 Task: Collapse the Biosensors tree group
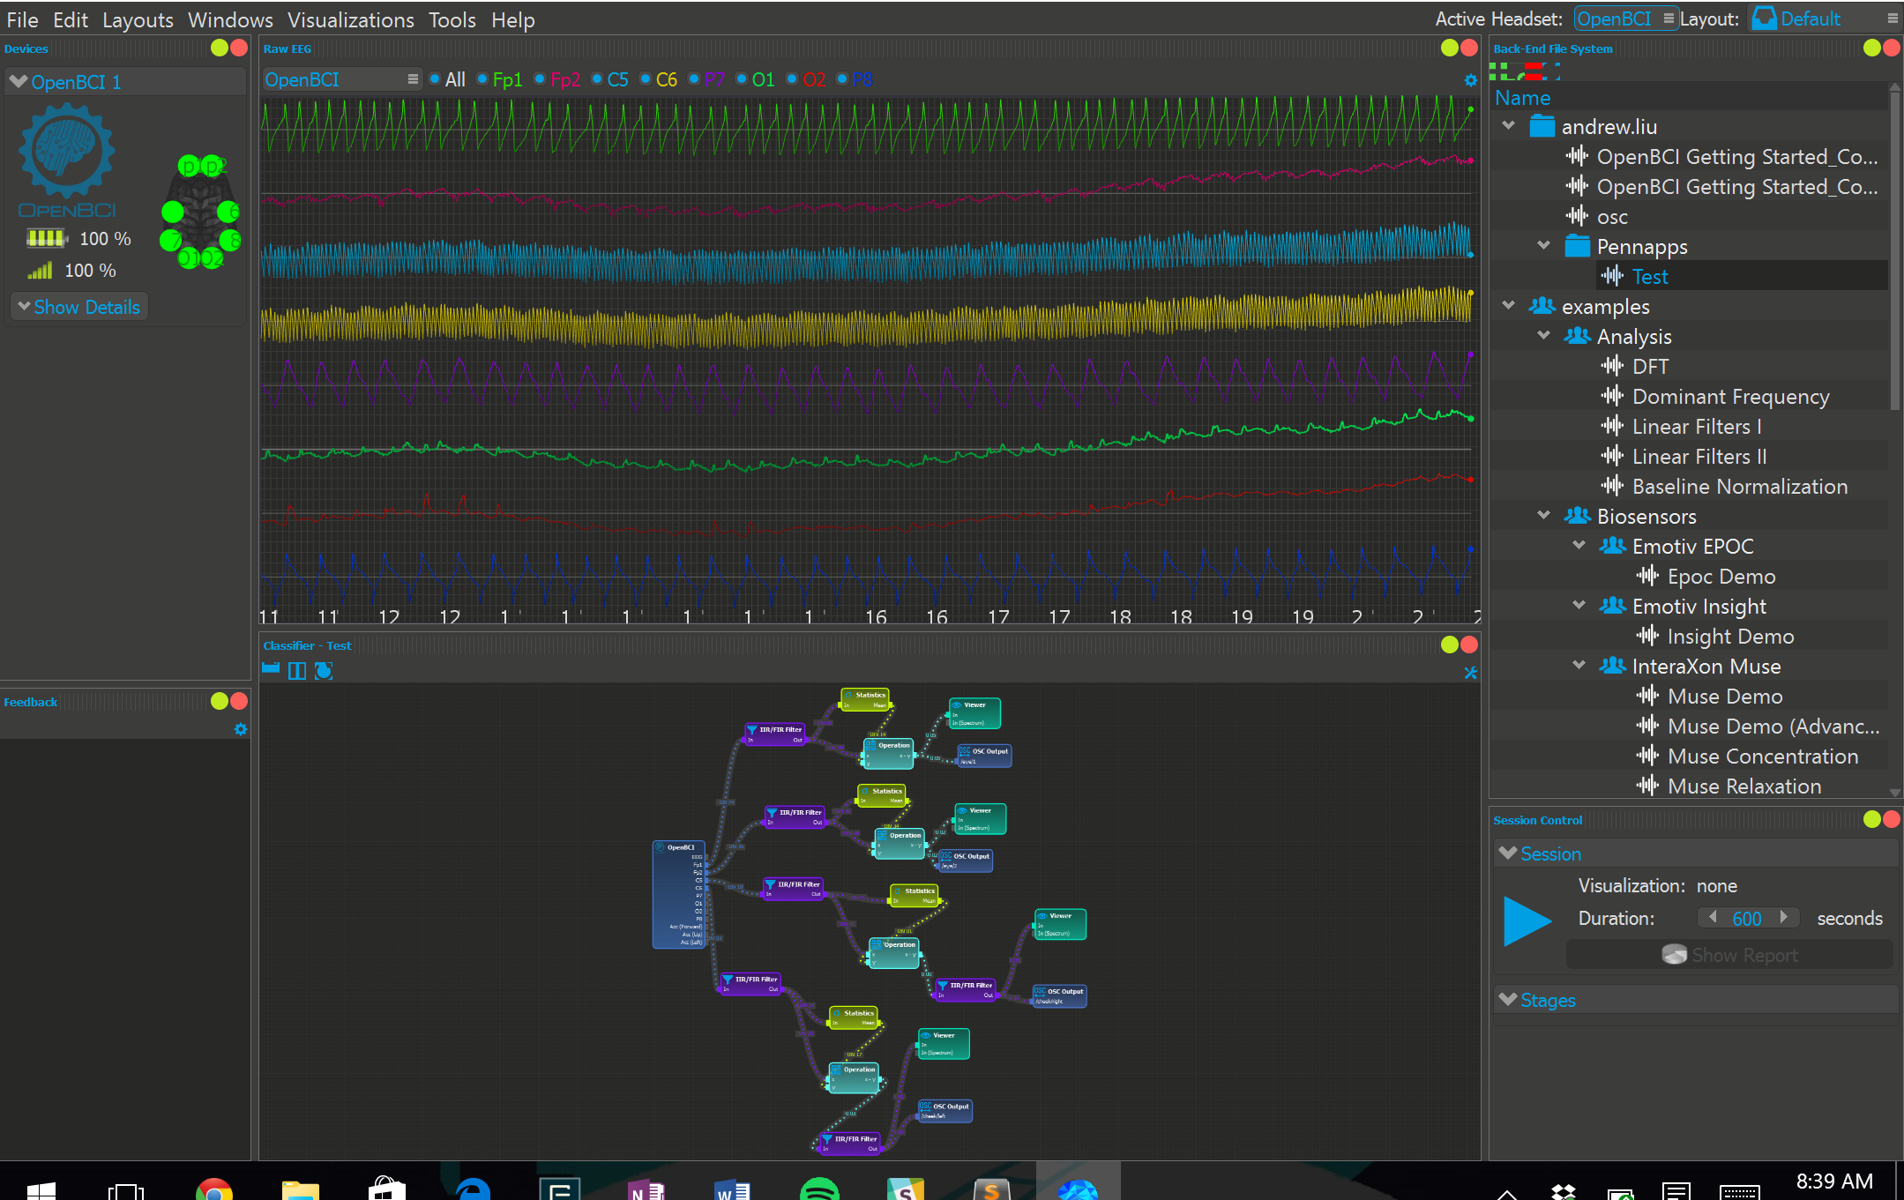[1543, 516]
